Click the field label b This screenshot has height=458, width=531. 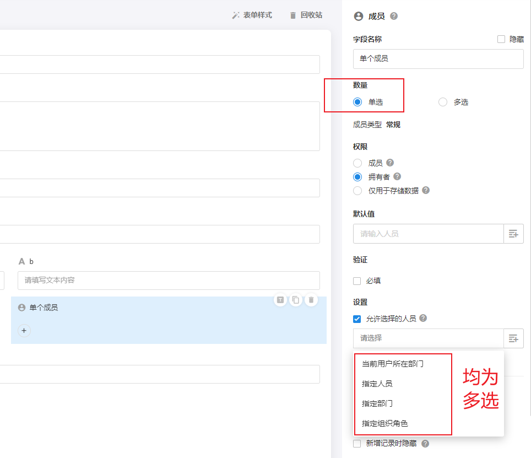[x=31, y=262]
